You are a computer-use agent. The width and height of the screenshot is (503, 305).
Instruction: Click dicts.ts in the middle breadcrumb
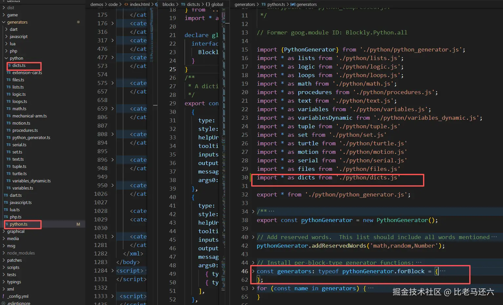[193, 4]
